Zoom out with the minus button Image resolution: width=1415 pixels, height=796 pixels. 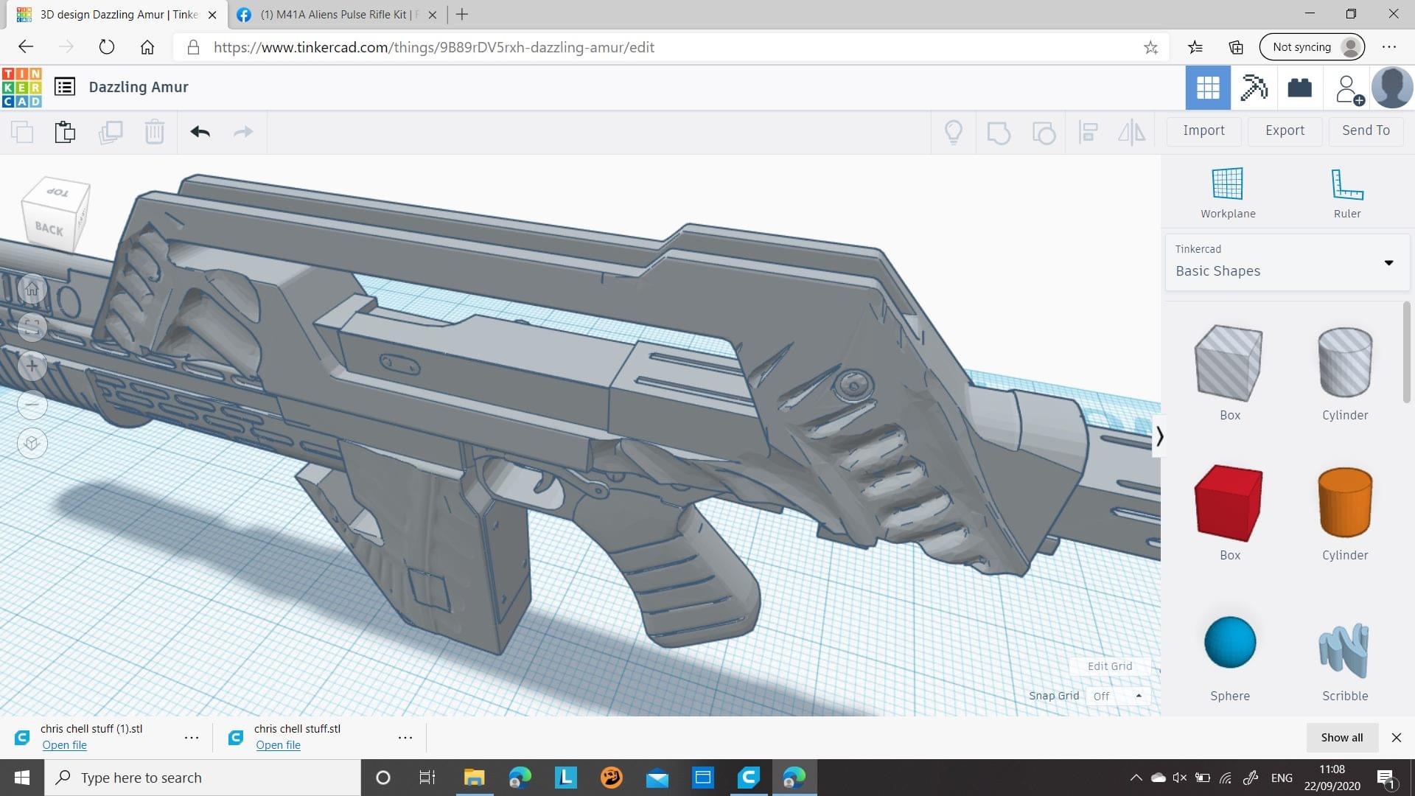32,404
